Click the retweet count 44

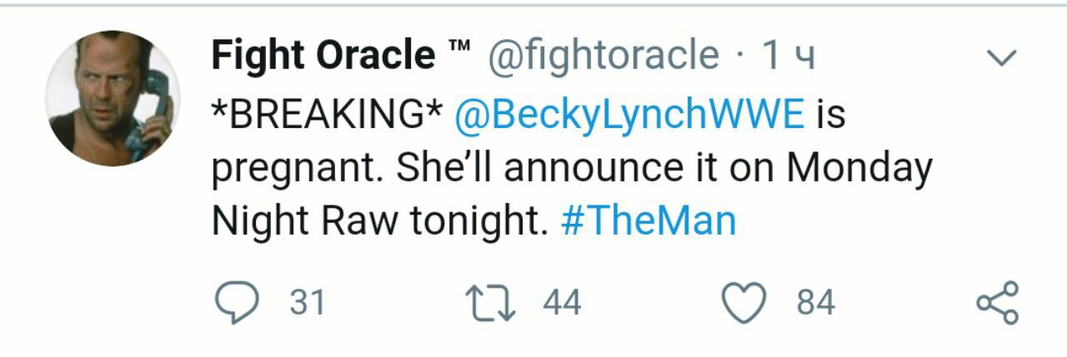tap(562, 302)
